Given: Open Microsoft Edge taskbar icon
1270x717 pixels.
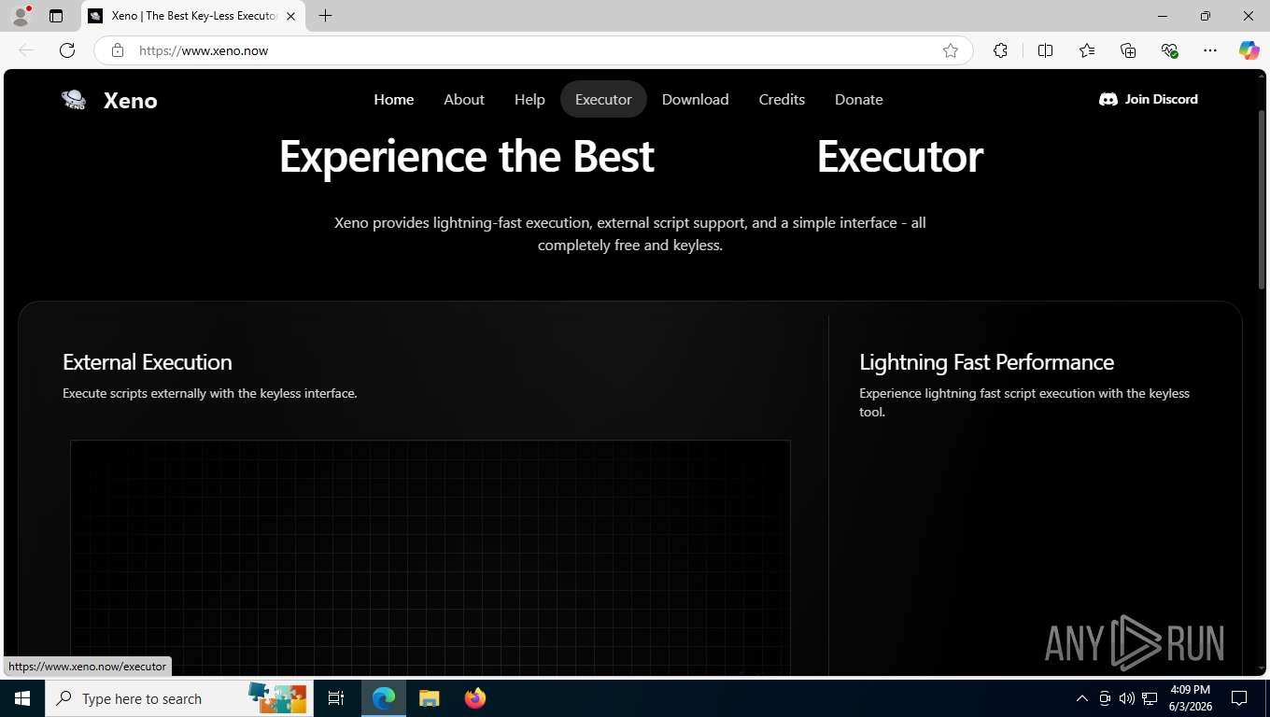Looking at the screenshot, I should pos(384,698).
